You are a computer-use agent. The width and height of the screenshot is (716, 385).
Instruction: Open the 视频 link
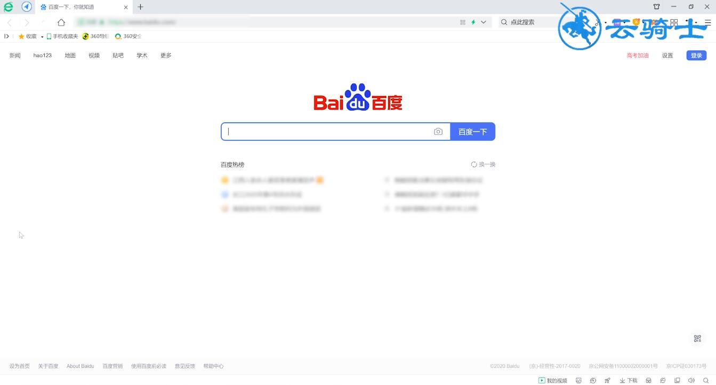tap(94, 55)
